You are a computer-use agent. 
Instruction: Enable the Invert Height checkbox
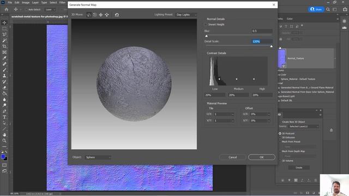[206, 24]
